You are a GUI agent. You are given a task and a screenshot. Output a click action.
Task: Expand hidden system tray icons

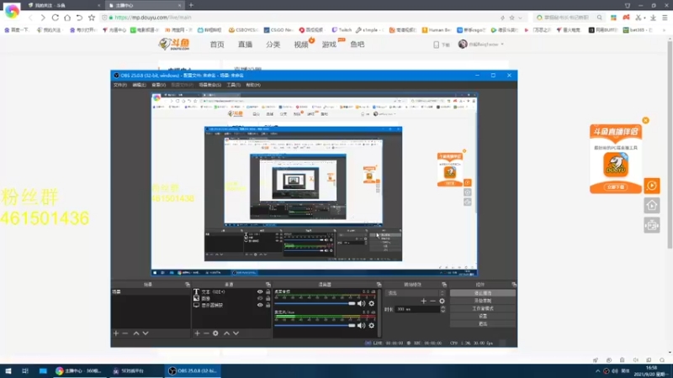(597, 370)
